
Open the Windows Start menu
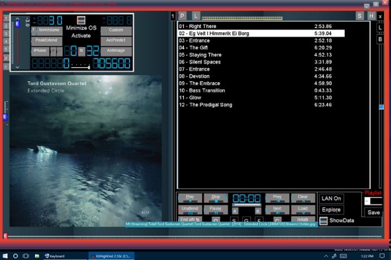tap(5, 255)
